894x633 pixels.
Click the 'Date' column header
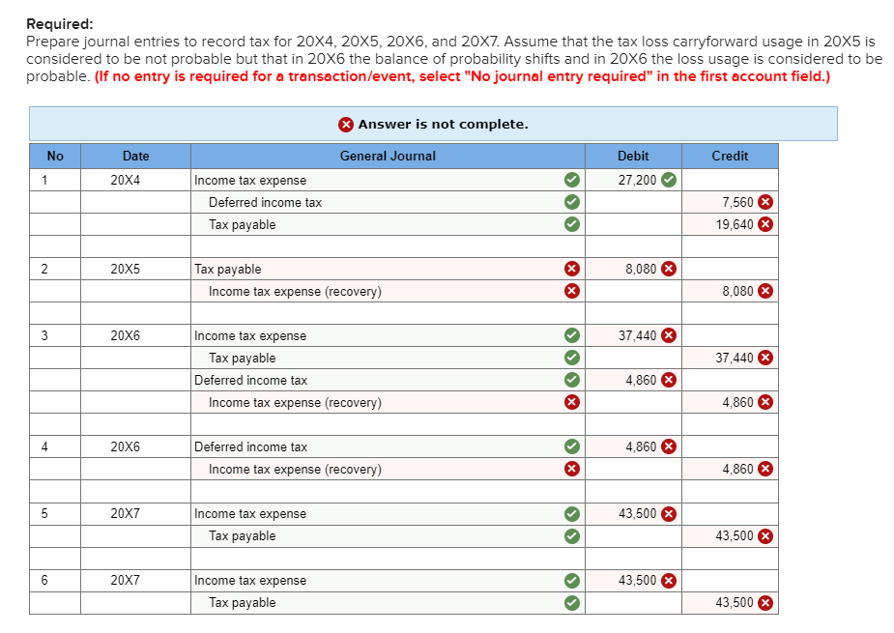(x=135, y=156)
